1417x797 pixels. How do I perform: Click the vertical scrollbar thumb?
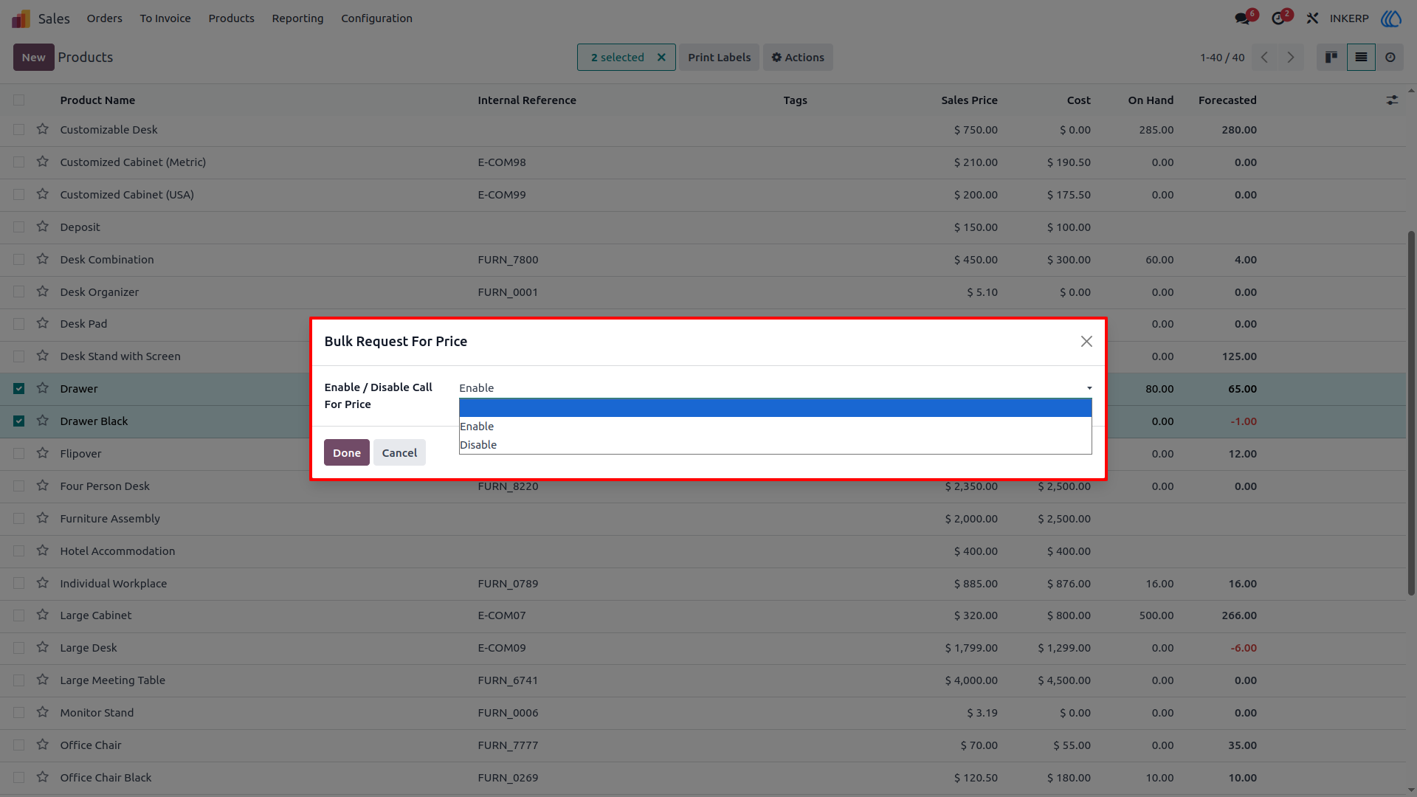(x=1411, y=413)
